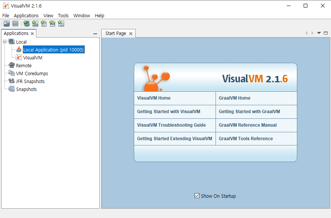Click the scroll-tabs-right arrow
Viewport: 331px width, 218px height.
coord(312,33)
